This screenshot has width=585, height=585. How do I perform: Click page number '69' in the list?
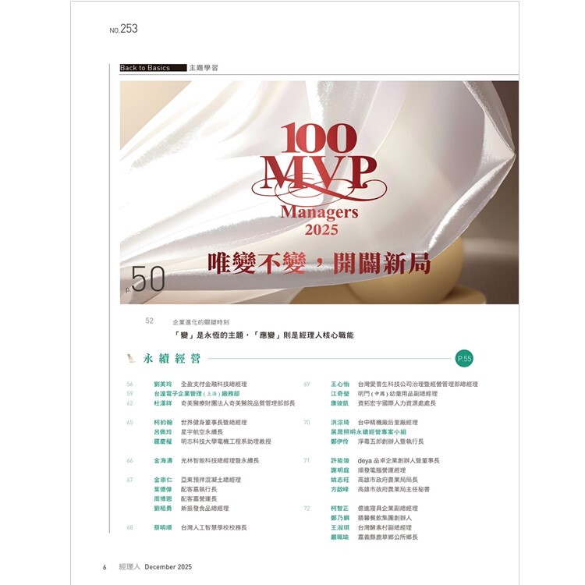point(307,384)
